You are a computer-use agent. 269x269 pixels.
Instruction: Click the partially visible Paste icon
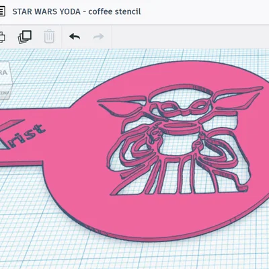pyautogui.click(x=2, y=37)
